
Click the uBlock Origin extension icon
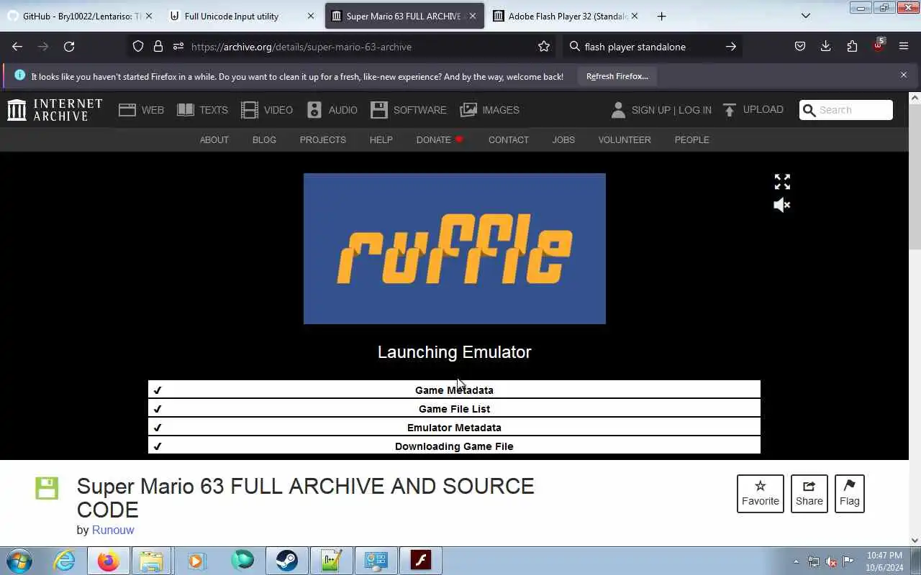(x=878, y=46)
